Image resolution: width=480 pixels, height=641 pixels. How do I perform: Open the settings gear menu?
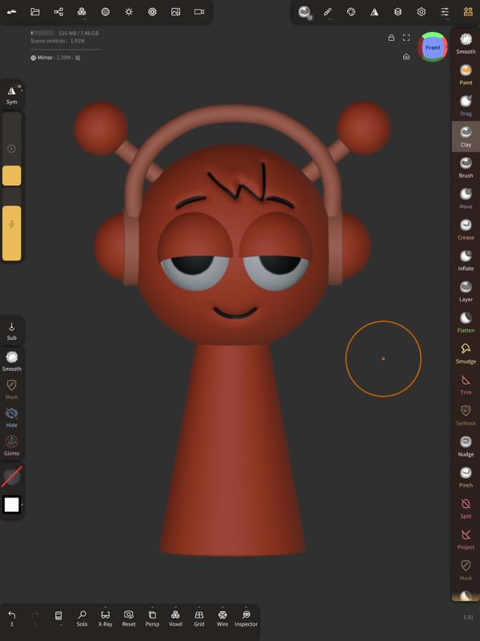pos(422,12)
